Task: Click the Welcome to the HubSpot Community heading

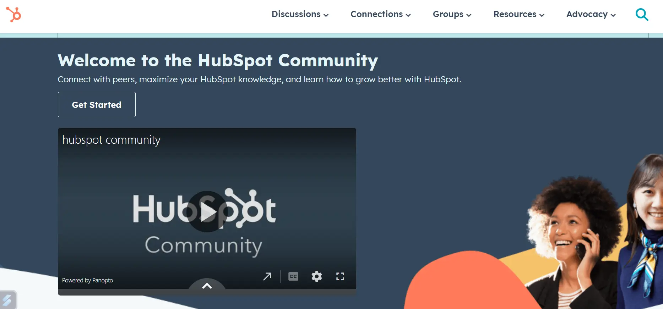Action: pos(218,61)
